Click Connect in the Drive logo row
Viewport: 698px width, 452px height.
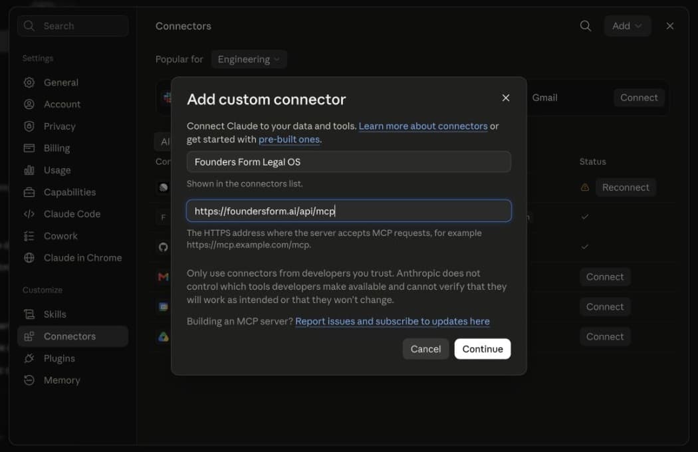pyautogui.click(x=604, y=336)
